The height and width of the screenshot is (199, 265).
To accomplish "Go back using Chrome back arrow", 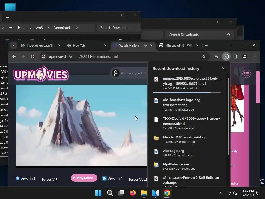I will pyautogui.click(x=14, y=56).
